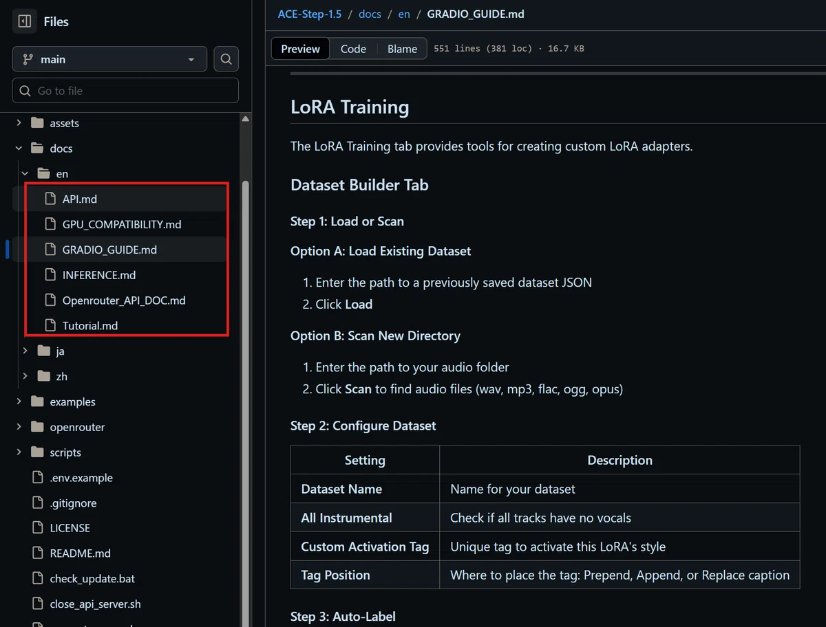The image size is (826, 627).
Task: Click the Openrouter_API_DOC.md file icon
Action: click(x=50, y=300)
